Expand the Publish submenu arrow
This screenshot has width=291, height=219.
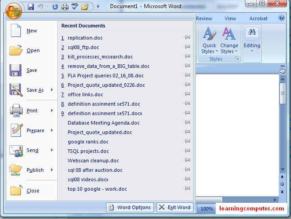pyautogui.click(x=52, y=170)
